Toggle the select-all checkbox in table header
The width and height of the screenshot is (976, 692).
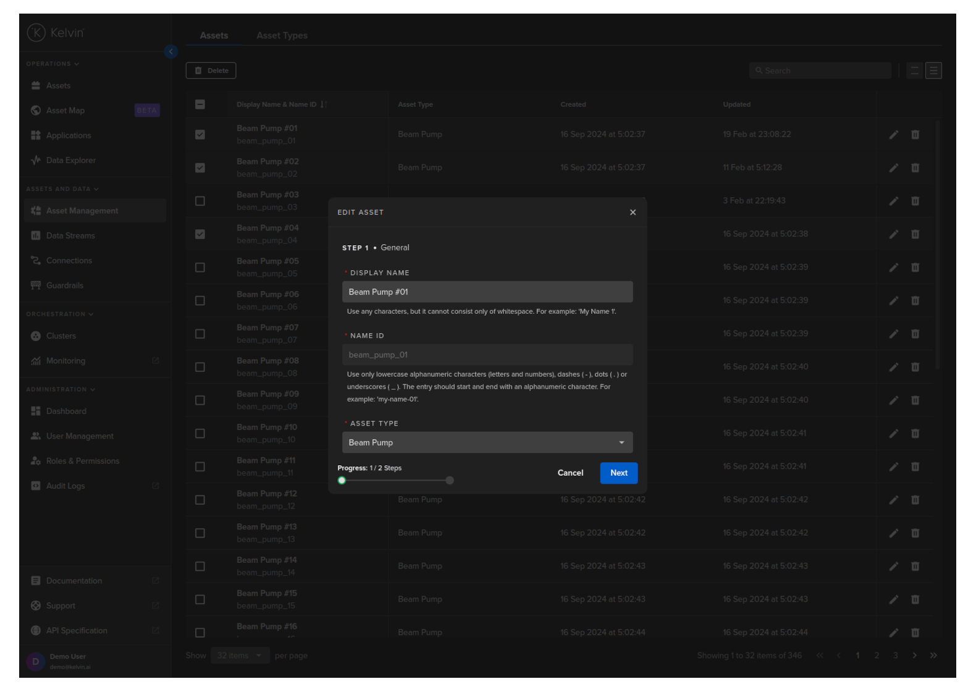200,104
